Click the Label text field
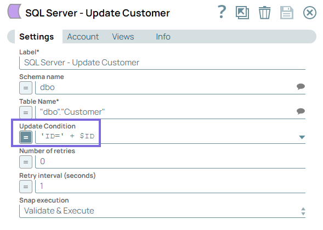Screen dimensions: 323x230 [x=162, y=63]
